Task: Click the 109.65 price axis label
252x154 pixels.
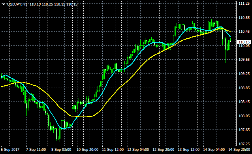Action: pyautogui.click(x=244, y=60)
